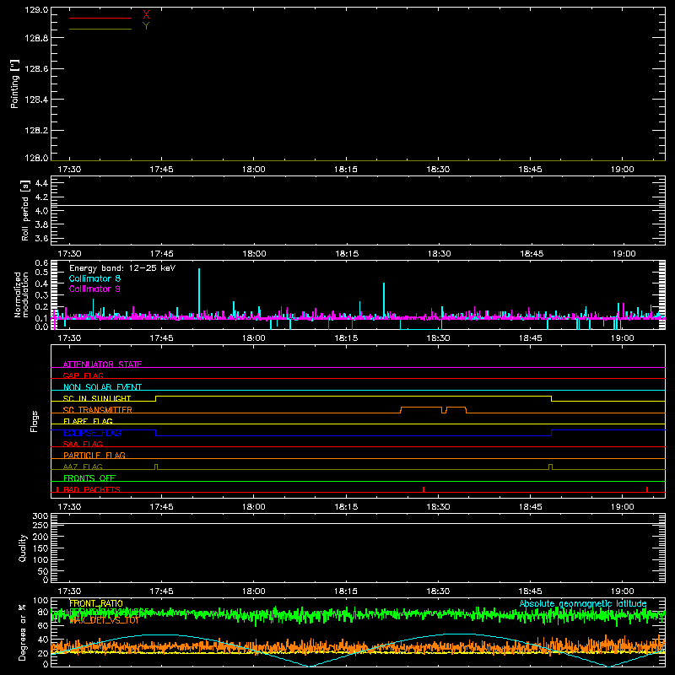Click first raised SC_TRANSMITTER step before 18:30
Screen dimensions: 675x675
421,408
